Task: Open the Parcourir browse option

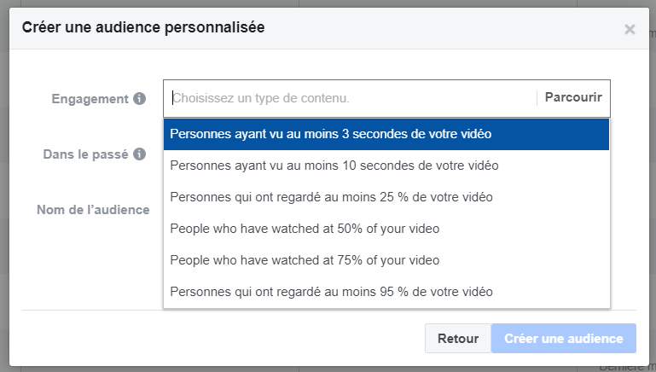Action: coord(573,97)
